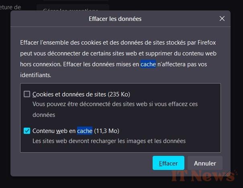Click the word données under Cookies description
Image resolution: width=243 pixels, height=188 pixels.
44,115
